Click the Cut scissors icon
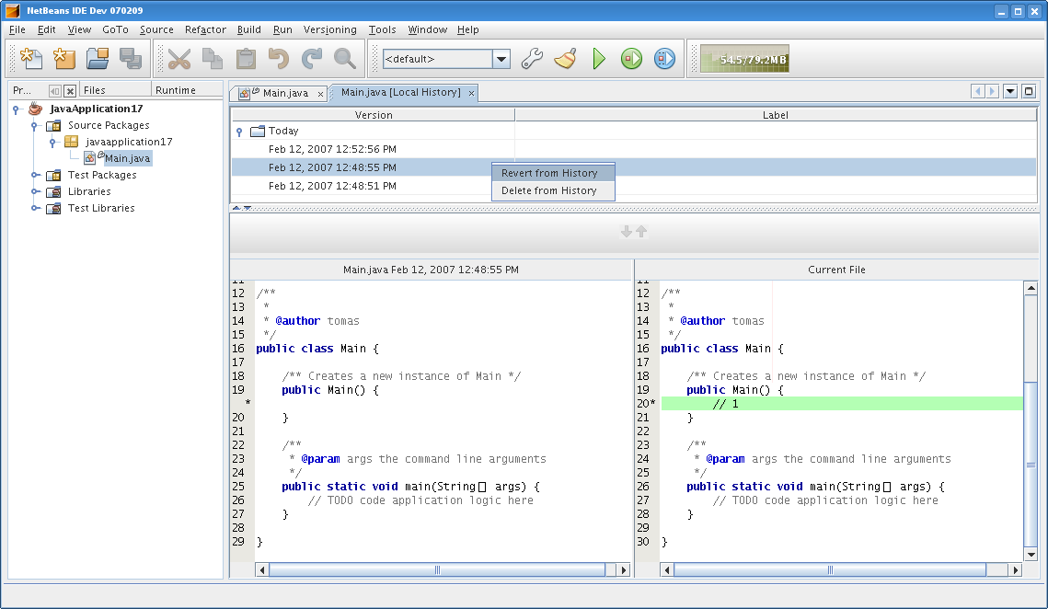Screen dimensions: 1048x609 click(x=179, y=59)
